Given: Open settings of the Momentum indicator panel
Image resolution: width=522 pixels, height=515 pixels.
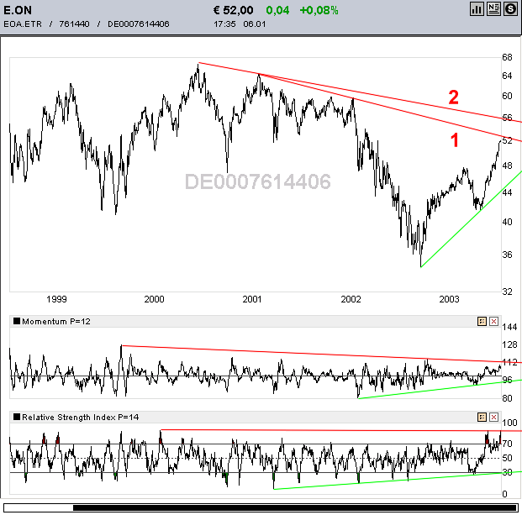Looking at the screenshot, I should tap(482, 322).
